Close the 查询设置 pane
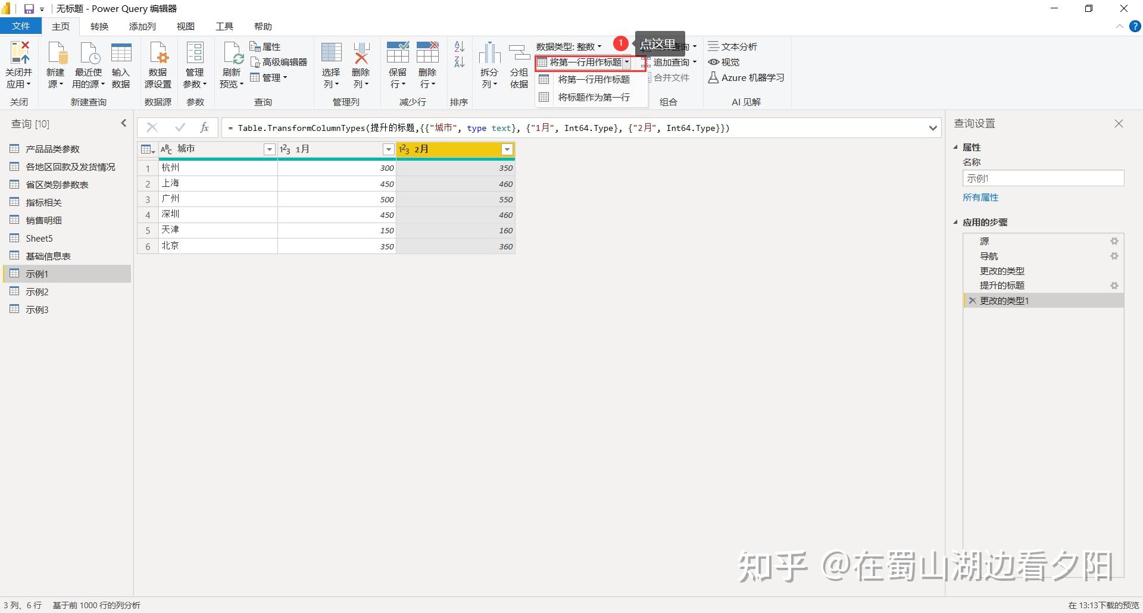Image resolution: width=1143 pixels, height=613 pixels. [x=1119, y=123]
